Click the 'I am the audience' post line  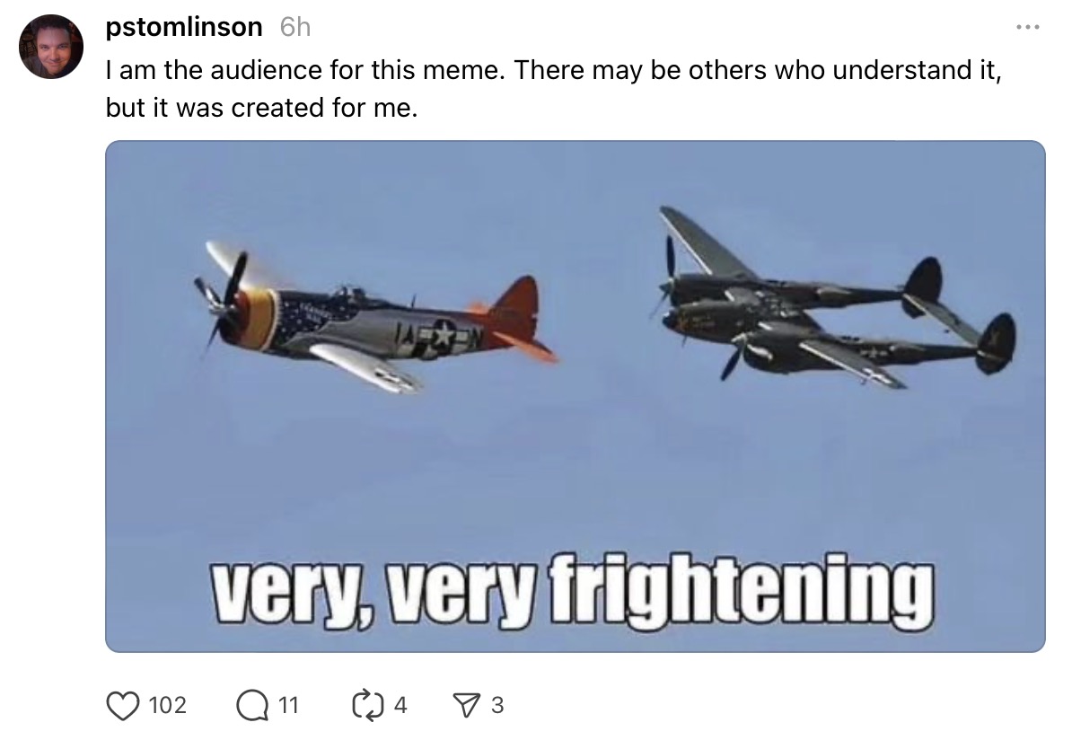pos(554,70)
